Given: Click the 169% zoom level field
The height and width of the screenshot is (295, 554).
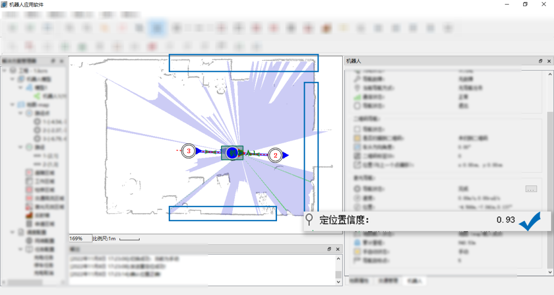Looking at the screenshot, I should click(x=80, y=239).
